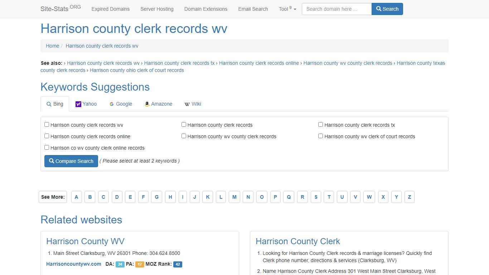Viewport: 489px width, 275px height.
Task: Check 'Harrison co wv county clerk online records'
Action: point(47,148)
